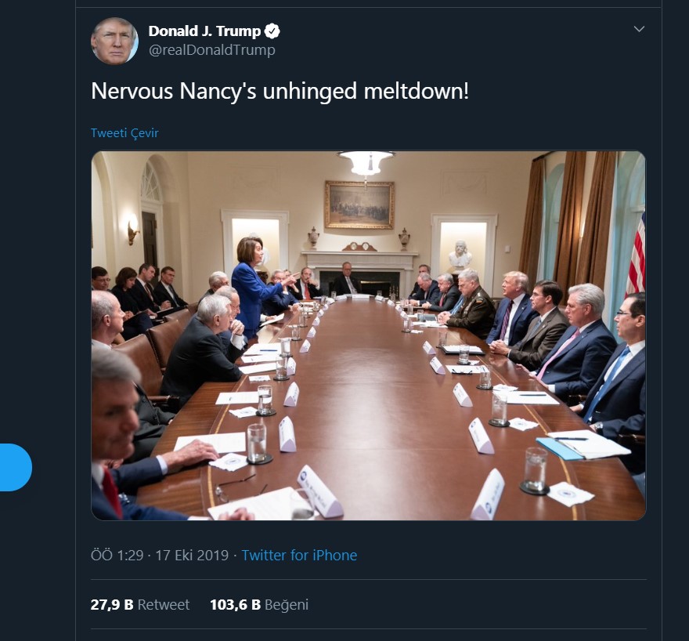Image resolution: width=689 pixels, height=641 pixels.
Task: Select the tweet text Nervous Nancy's unhinged meltdown
Action: click(280, 92)
